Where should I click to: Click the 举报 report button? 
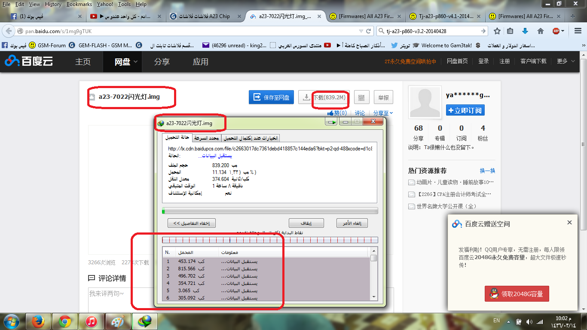pos(383,98)
